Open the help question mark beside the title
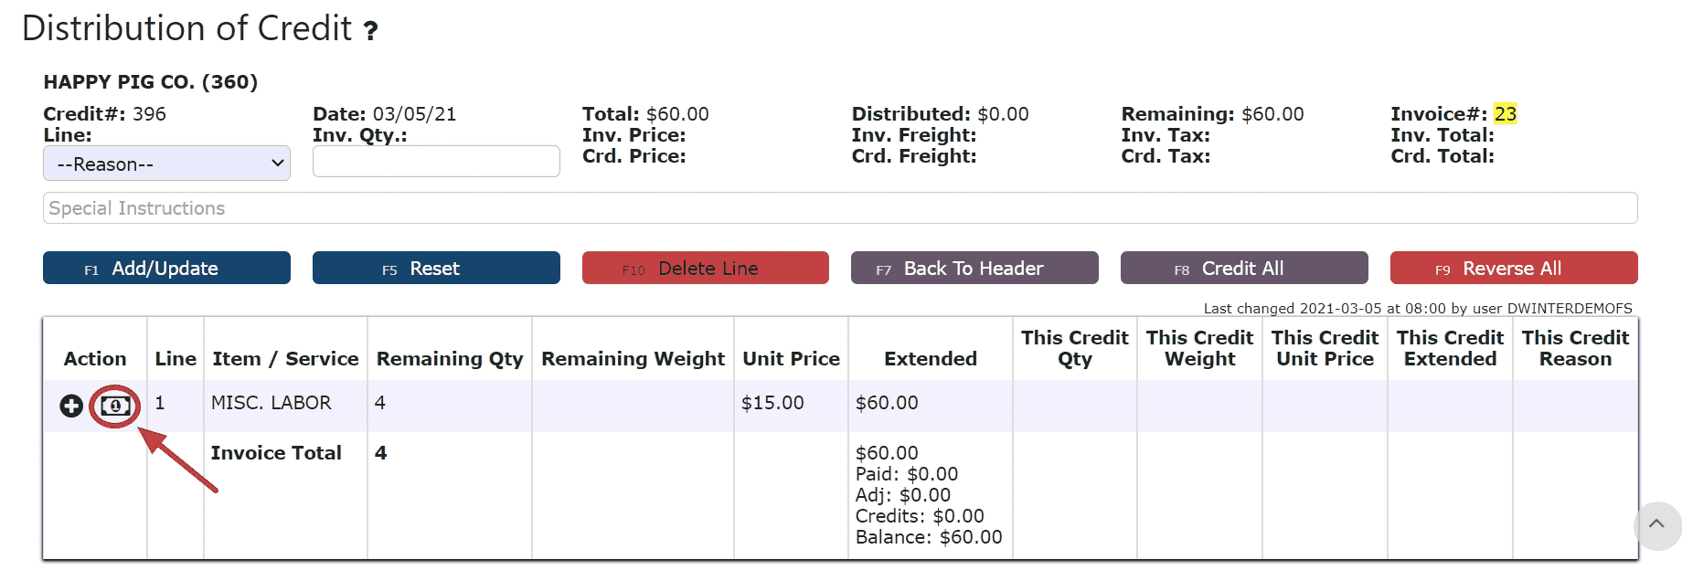The height and width of the screenshot is (581, 1682). point(370,31)
